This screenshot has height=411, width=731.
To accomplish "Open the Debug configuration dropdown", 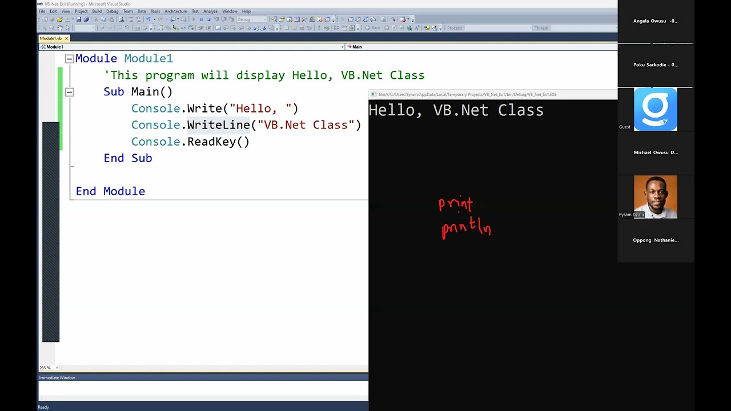I will [x=252, y=19].
